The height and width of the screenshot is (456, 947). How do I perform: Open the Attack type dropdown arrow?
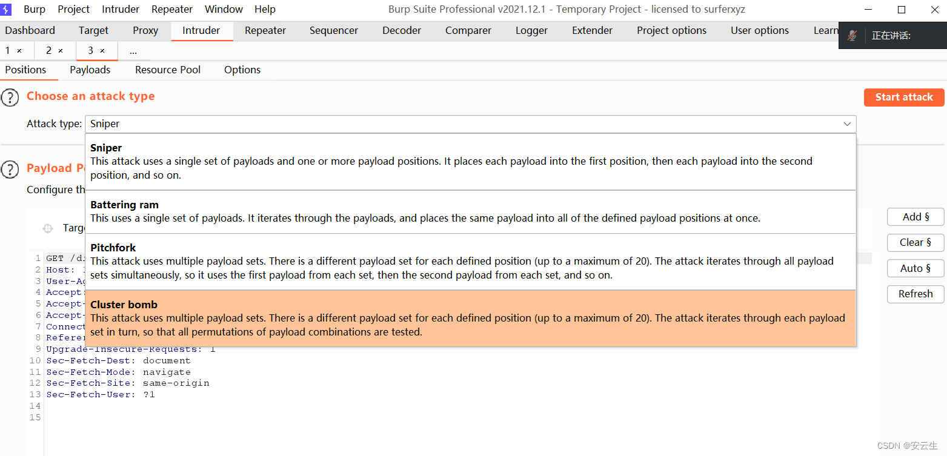(847, 124)
